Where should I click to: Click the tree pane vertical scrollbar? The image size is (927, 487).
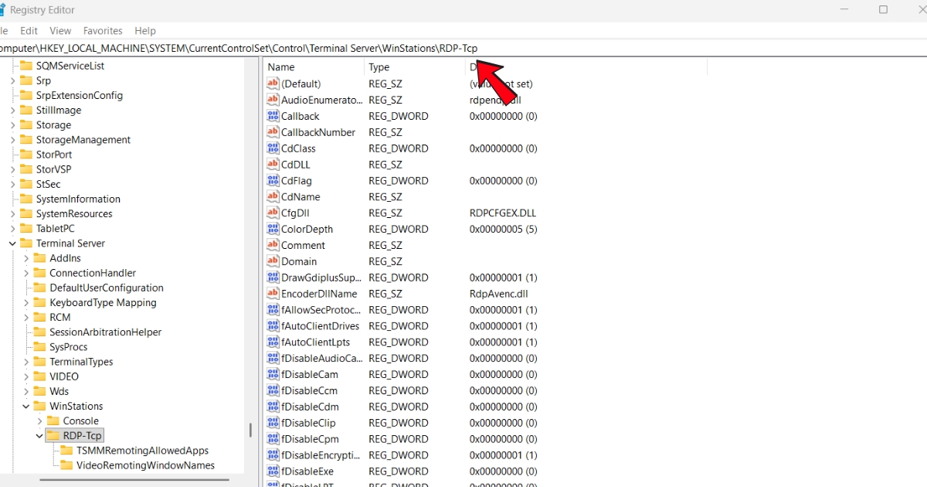[x=250, y=430]
